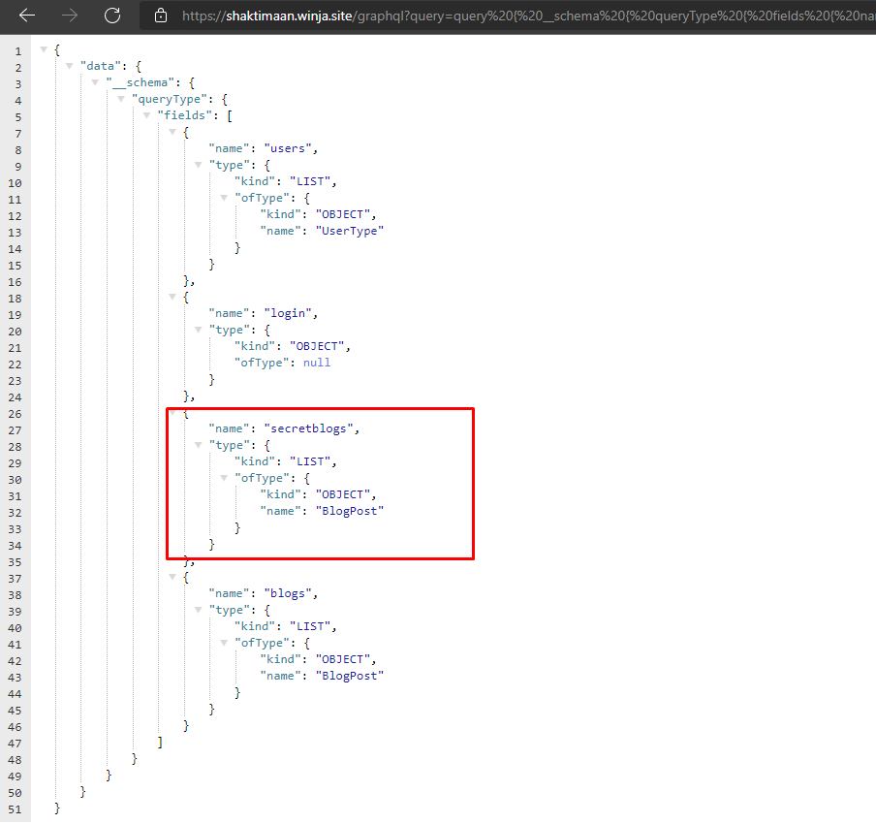Click "OBJECT" value on line 21
Screen dimensions: 876x824
point(317,347)
